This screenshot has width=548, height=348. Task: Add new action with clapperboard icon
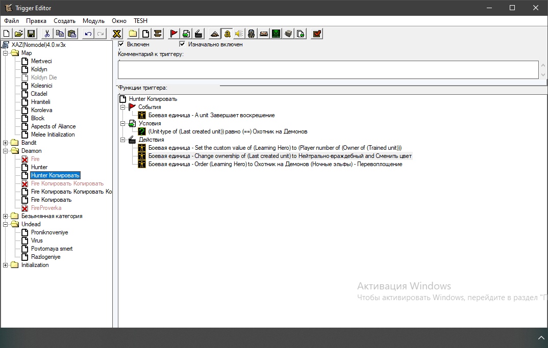coord(198,34)
